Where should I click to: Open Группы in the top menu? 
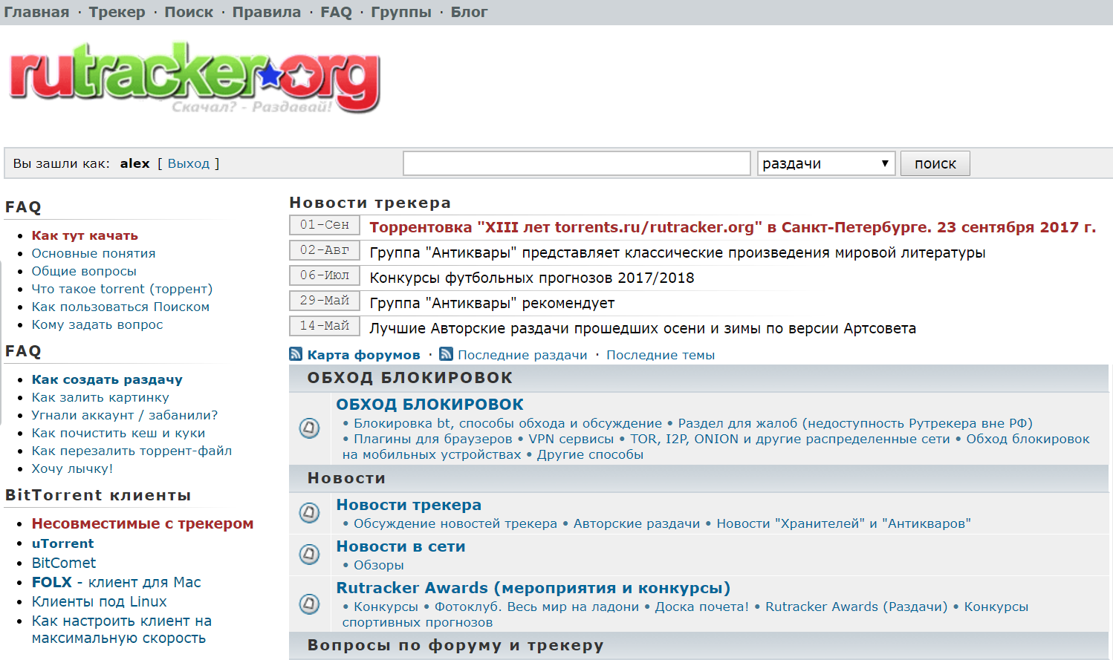401,12
